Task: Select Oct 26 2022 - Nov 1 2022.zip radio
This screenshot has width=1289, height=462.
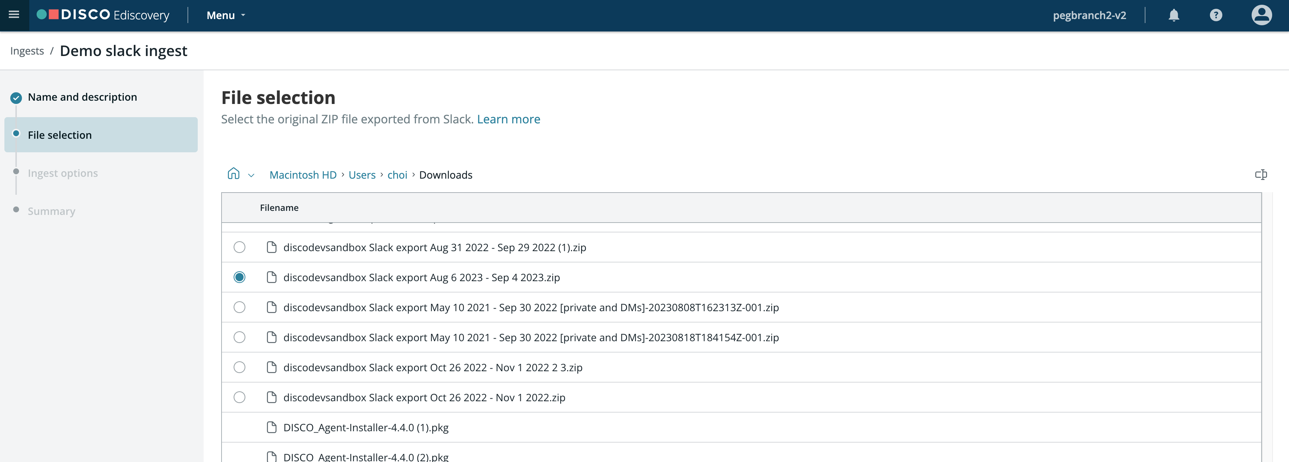Action: (x=240, y=398)
